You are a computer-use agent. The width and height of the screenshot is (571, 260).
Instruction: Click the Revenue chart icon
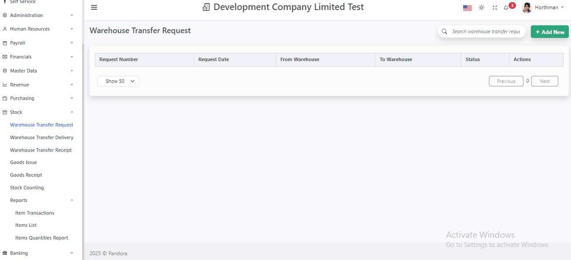pyautogui.click(x=5, y=85)
